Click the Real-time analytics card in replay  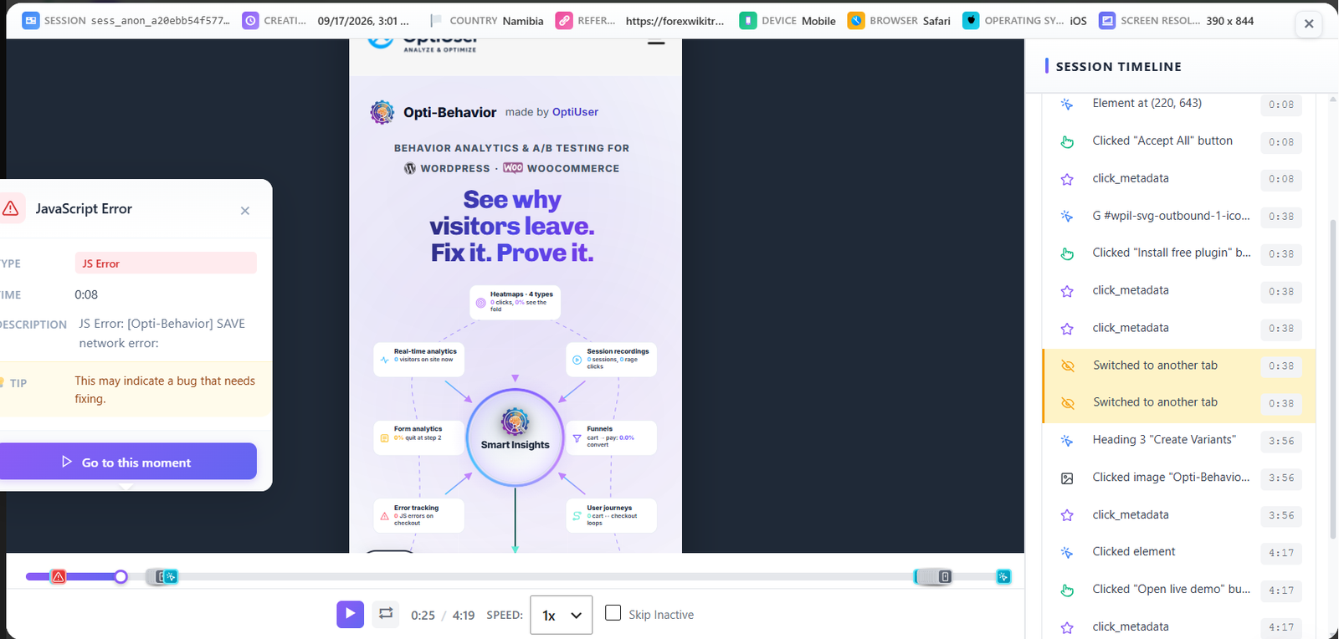pyautogui.click(x=418, y=359)
